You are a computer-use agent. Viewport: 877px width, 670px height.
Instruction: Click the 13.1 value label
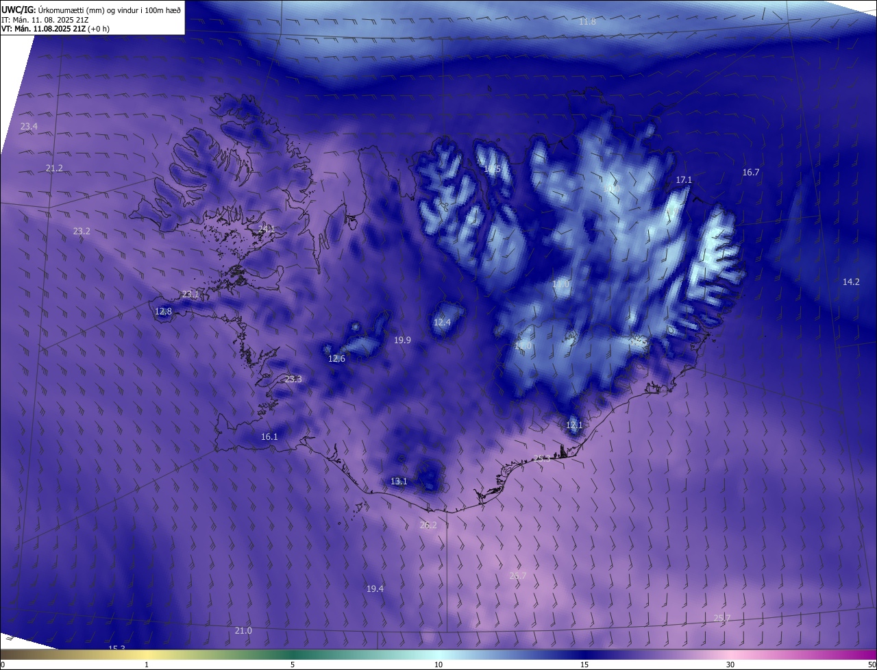(x=399, y=481)
